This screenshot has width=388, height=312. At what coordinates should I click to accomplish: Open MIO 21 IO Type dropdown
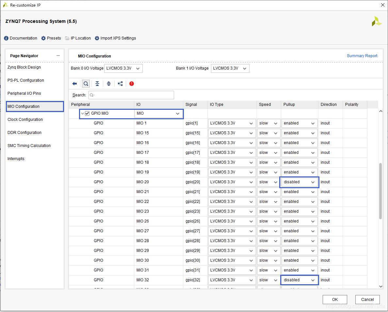tap(232, 192)
